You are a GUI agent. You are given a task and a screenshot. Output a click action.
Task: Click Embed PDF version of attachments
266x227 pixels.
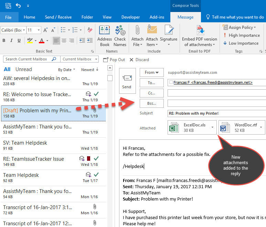point(199,36)
